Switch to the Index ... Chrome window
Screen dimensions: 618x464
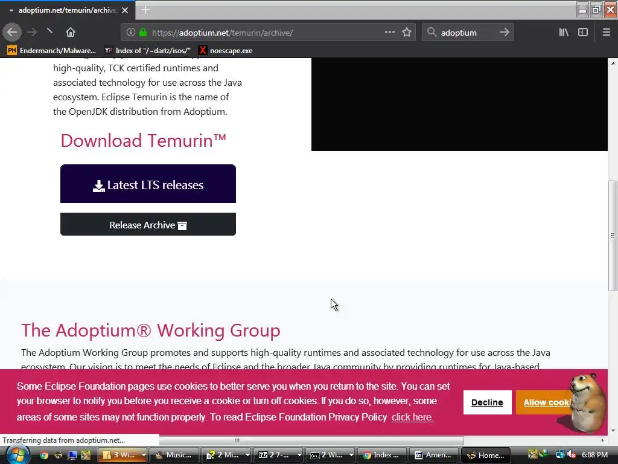coord(381,455)
